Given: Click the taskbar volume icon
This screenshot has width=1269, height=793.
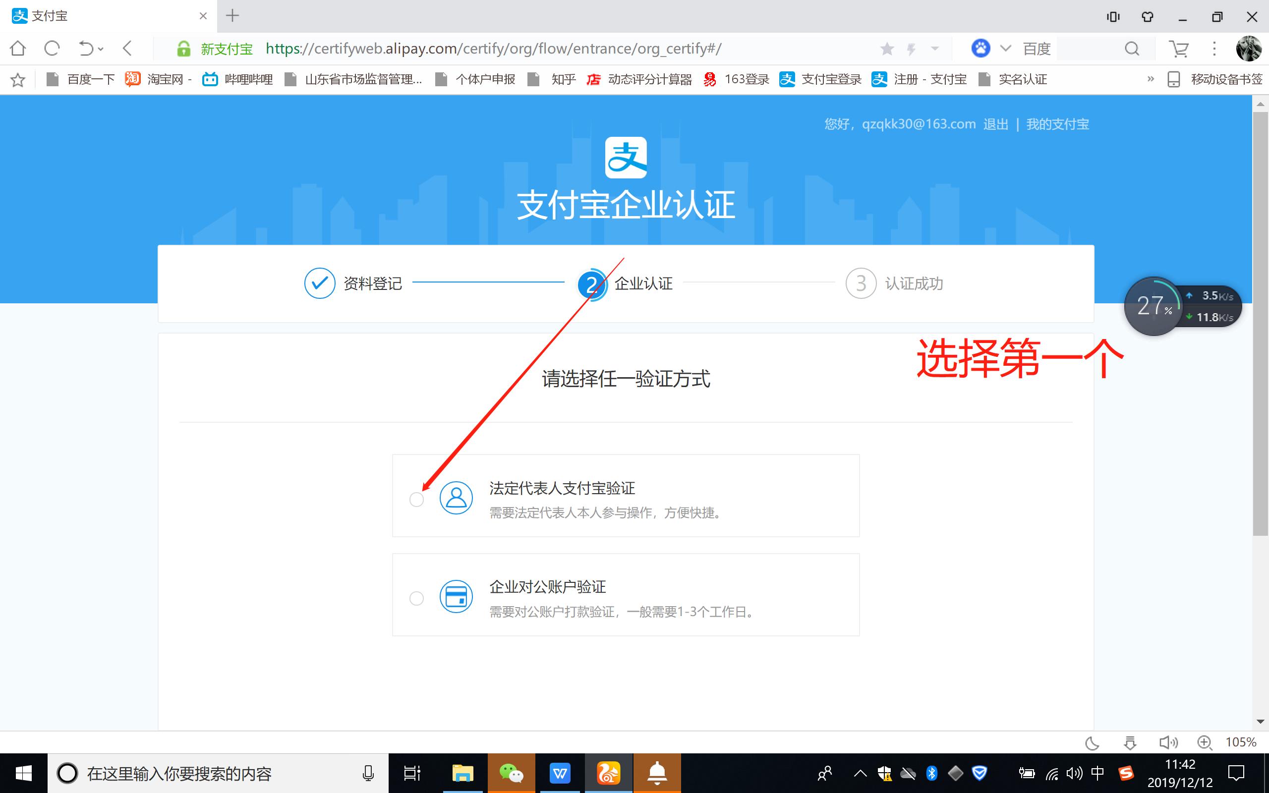Looking at the screenshot, I should [1074, 773].
